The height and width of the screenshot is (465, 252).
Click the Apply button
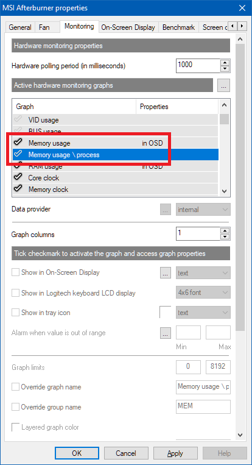175,453
